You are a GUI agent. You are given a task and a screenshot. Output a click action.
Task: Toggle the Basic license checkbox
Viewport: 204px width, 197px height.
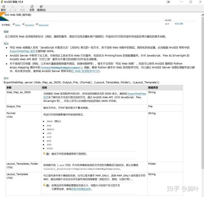(14, 24)
